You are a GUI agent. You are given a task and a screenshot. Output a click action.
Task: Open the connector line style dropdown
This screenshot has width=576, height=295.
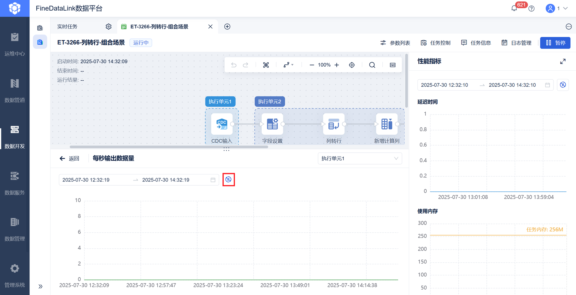(x=288, y=65)
